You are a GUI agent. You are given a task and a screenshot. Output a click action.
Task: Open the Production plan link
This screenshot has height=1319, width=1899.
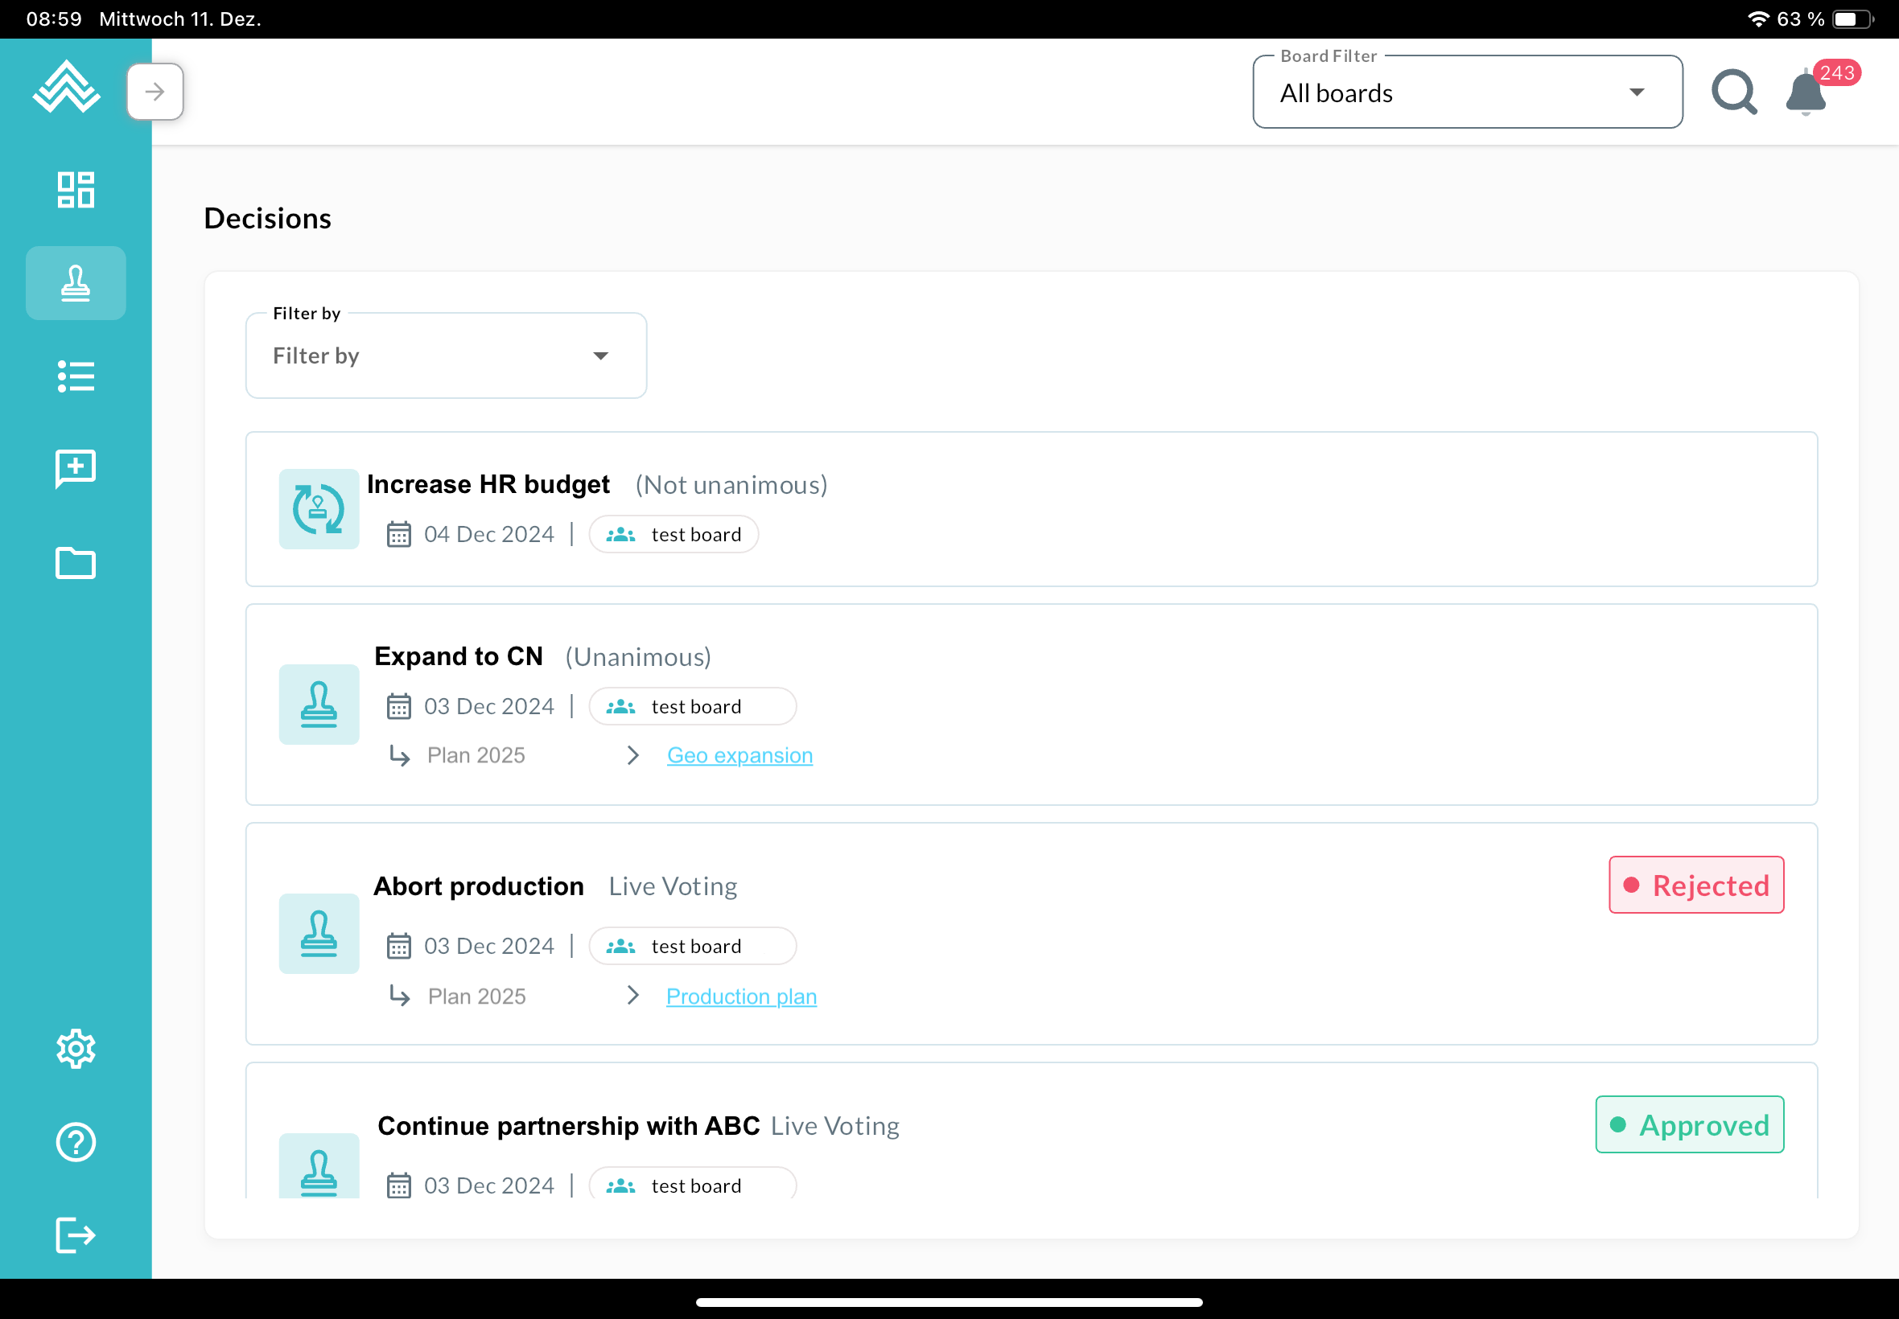point(741,996)
